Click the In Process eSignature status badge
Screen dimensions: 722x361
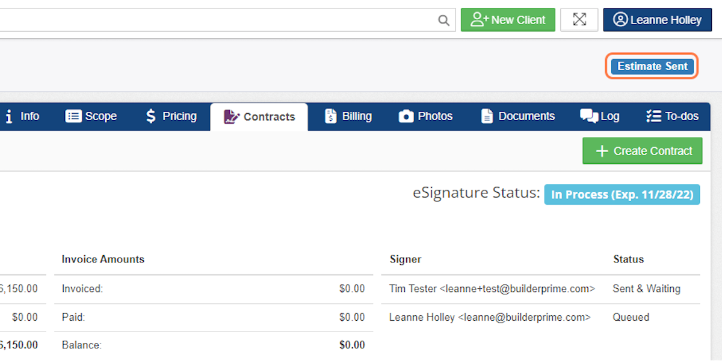tap(622, 194)
